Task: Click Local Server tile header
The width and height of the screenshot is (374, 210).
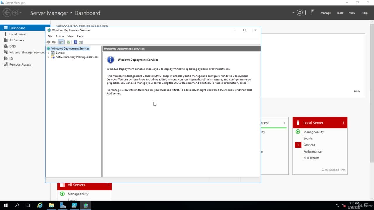Action: (320, 123)
